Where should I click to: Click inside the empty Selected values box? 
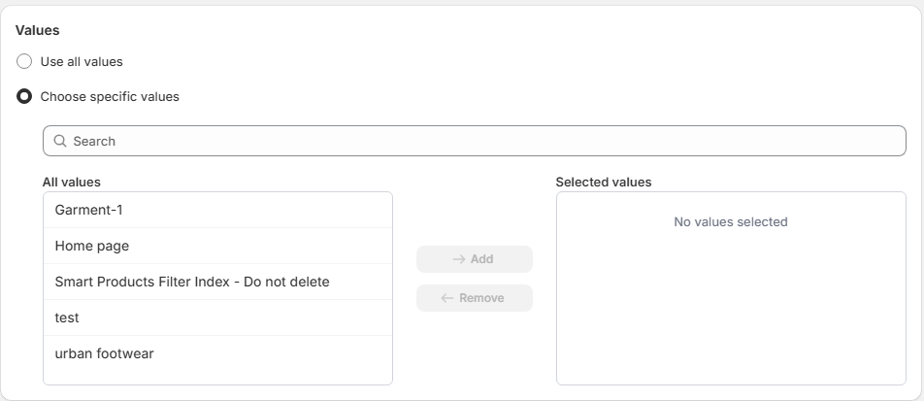[x=730, y=311]
